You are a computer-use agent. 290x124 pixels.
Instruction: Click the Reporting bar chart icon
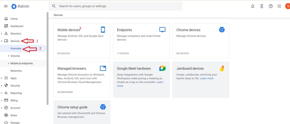pos(6,93)
